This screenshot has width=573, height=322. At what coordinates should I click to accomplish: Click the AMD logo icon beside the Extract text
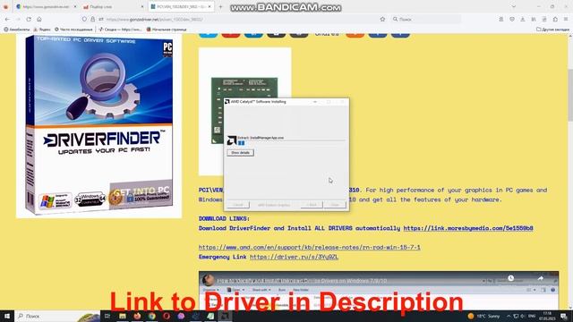coord(231,140)
